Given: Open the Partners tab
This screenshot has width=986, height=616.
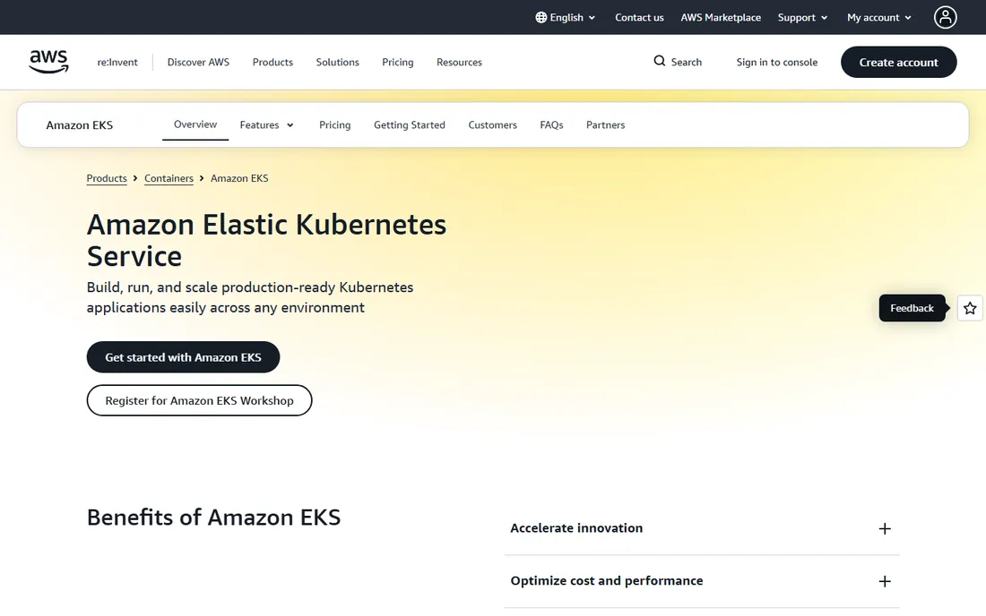Looking at the screenshot, I should (x=605, y=125).
